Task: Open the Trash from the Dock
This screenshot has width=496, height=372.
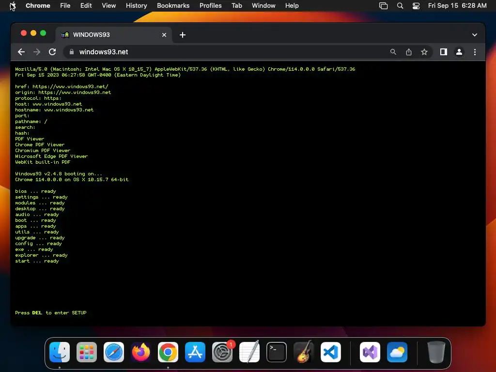Action: click(436, 352)
